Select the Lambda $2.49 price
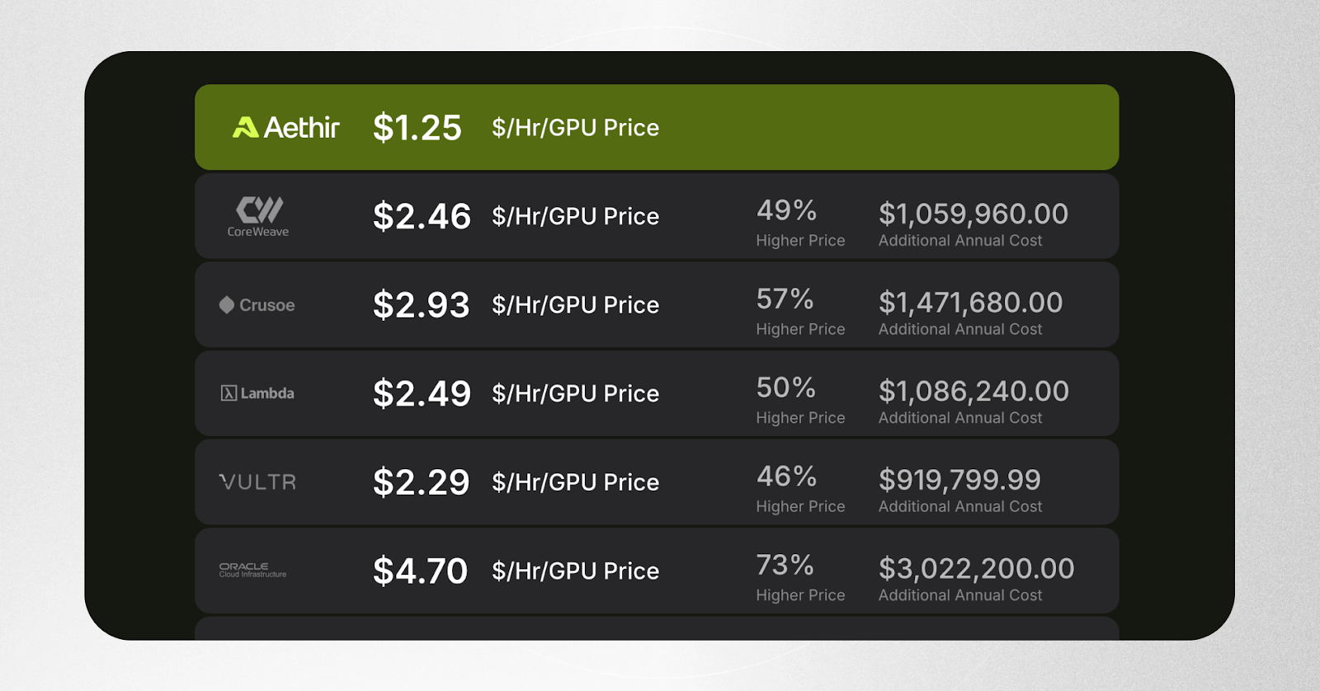1320x691 pixels. [422, 393]
